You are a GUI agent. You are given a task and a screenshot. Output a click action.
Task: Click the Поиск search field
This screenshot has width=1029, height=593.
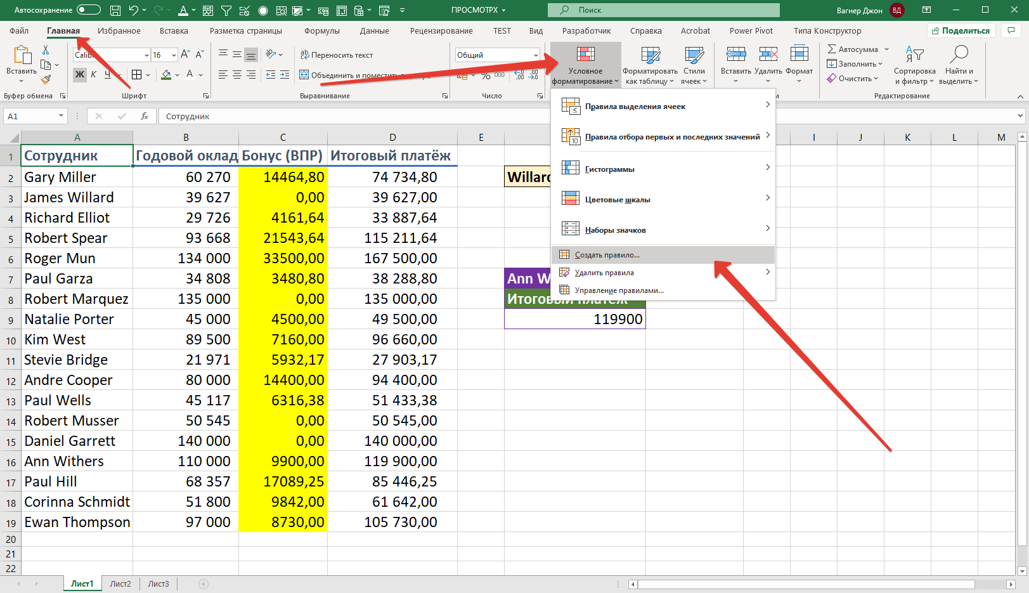pos(663,10)
